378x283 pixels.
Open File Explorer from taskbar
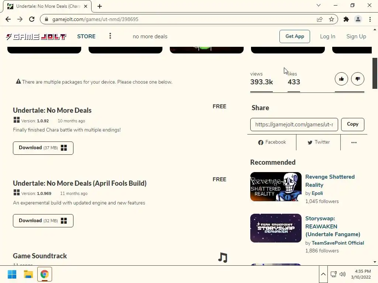coord(28,274)
